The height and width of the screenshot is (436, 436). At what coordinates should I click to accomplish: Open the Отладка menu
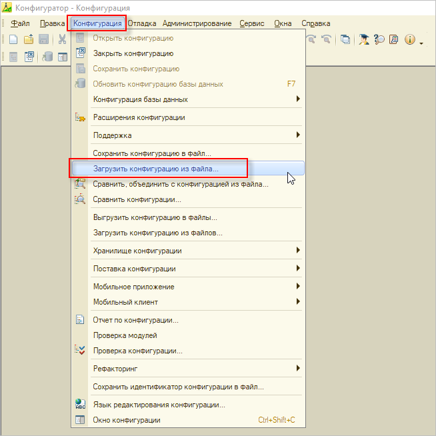pyautogui.click(x=141, y=23)
